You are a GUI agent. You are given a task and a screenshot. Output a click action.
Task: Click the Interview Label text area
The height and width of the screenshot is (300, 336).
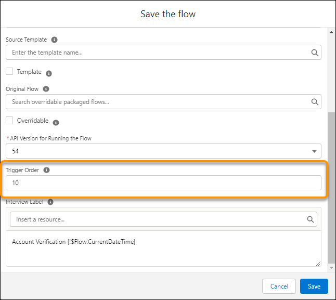coord(163,249)
